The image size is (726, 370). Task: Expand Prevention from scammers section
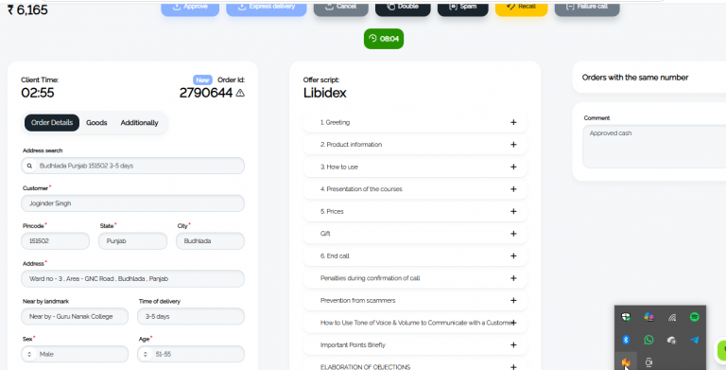tap(415, 301)
